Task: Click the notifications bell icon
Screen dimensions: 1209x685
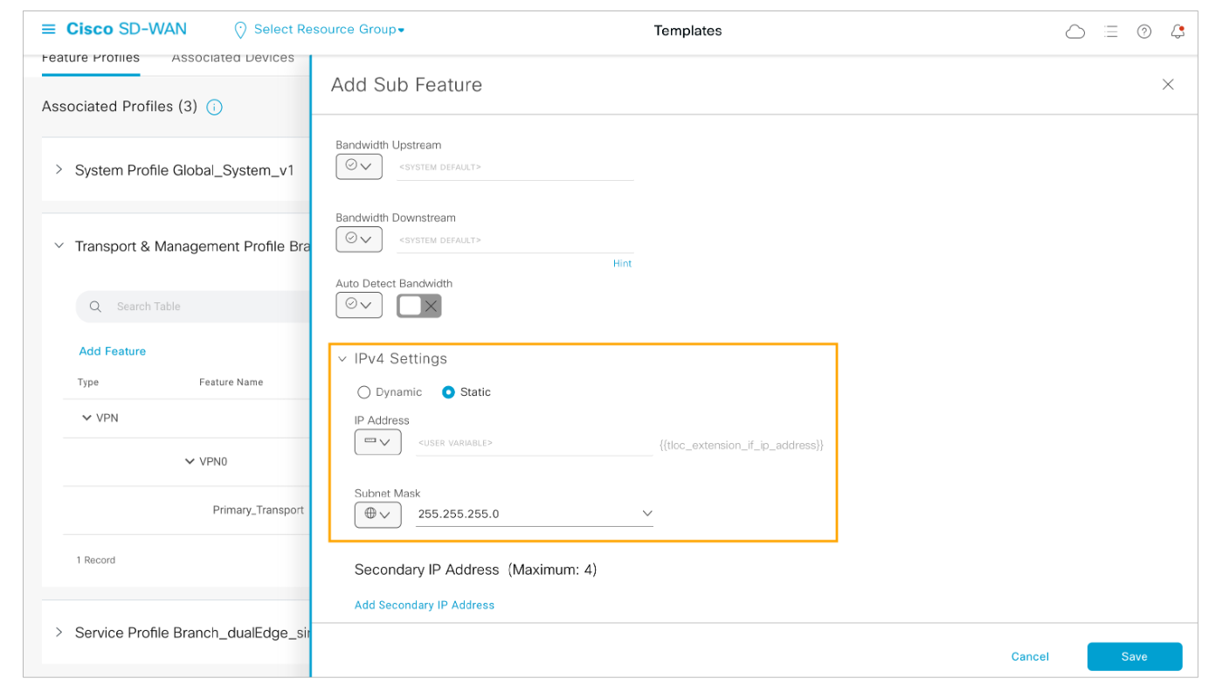Action: click(1178, 31)
